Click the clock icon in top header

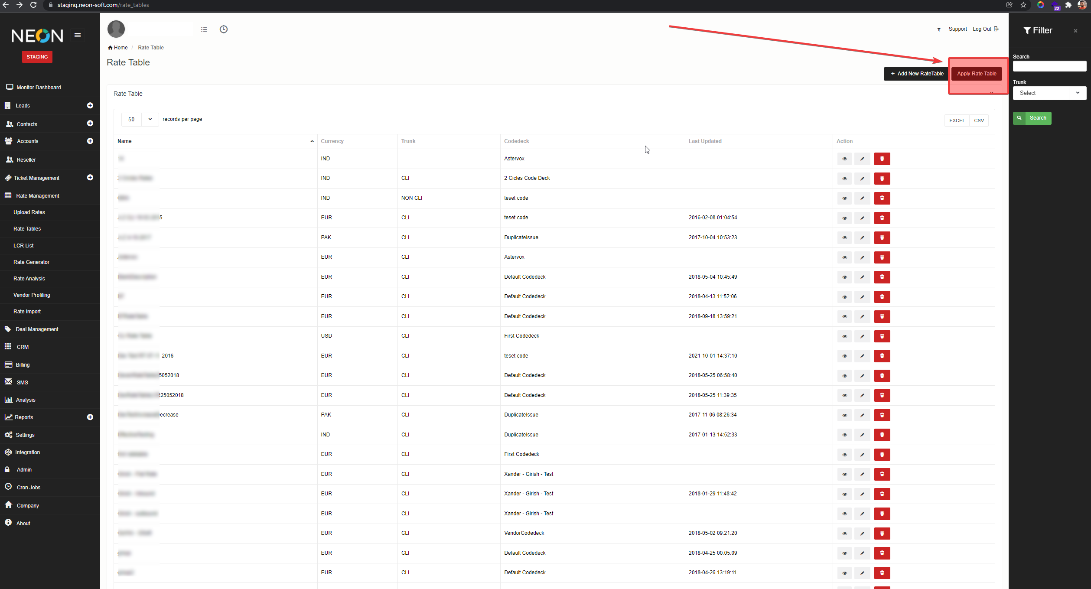[224, 29]
